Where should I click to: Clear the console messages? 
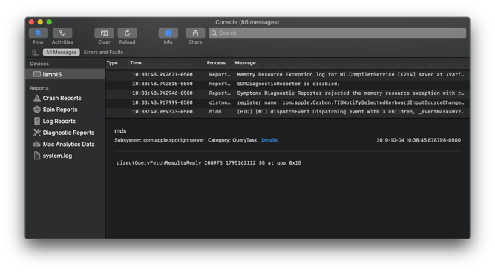pyautogui.click(x=104, y=33)
